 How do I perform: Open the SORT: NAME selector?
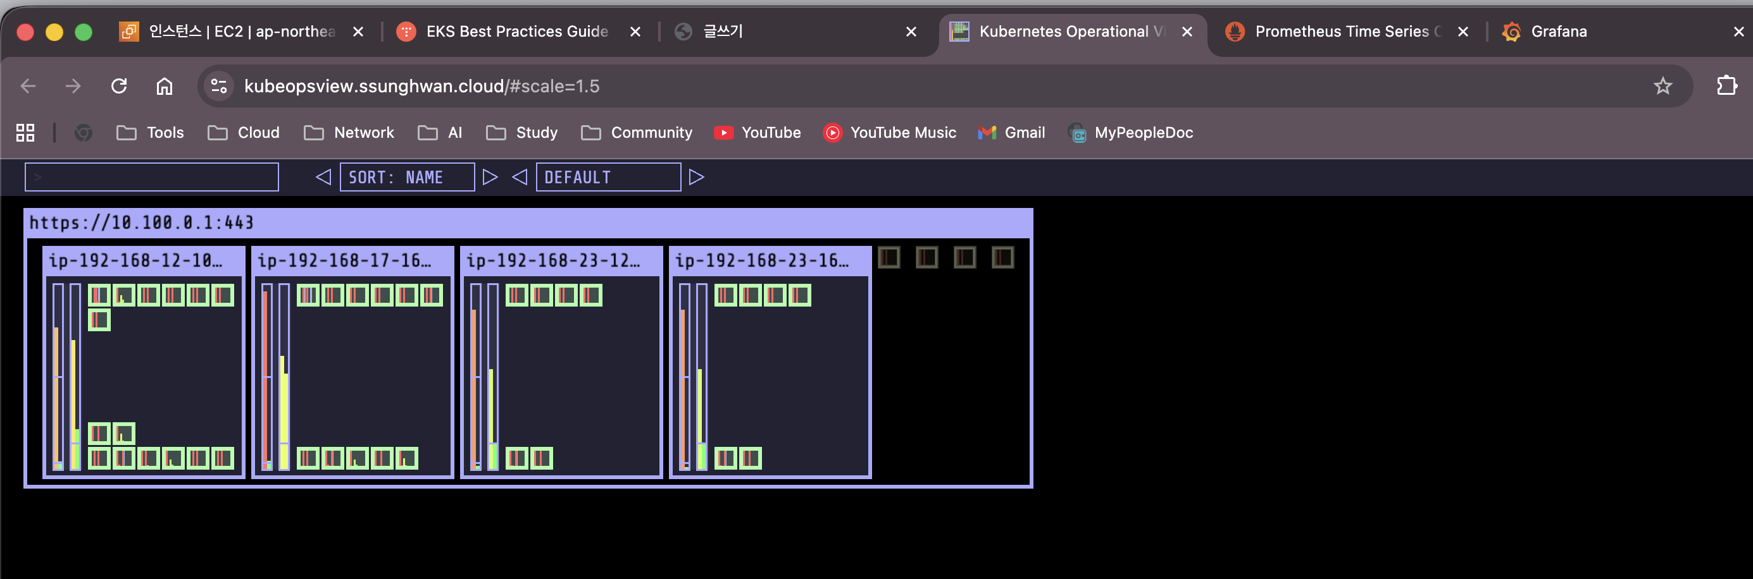tap(407, 177)
